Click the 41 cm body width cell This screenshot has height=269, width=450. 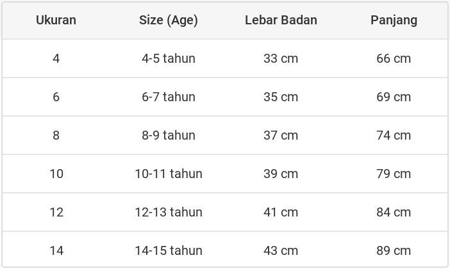[281, 212]
